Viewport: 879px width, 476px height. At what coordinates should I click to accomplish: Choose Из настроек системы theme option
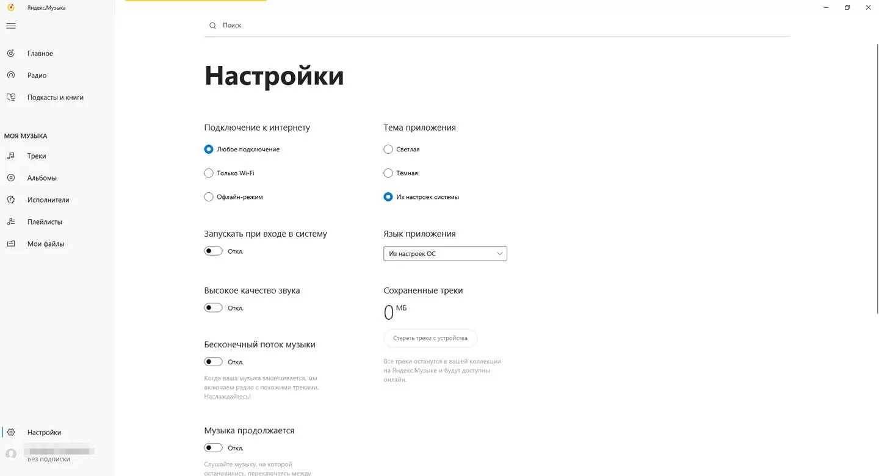coord(388,197)
